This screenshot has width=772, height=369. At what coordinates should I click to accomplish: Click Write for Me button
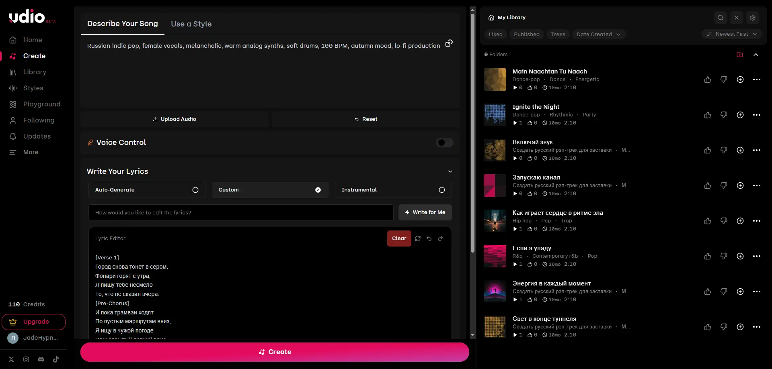pyautogui.click(x=425, y=212)
